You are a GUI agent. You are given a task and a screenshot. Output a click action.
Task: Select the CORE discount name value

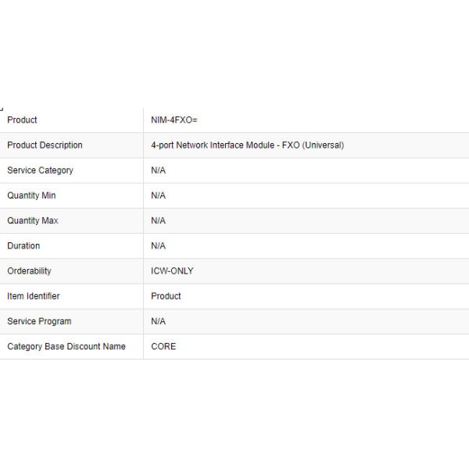pyautogui.click(x=163, y=346)
